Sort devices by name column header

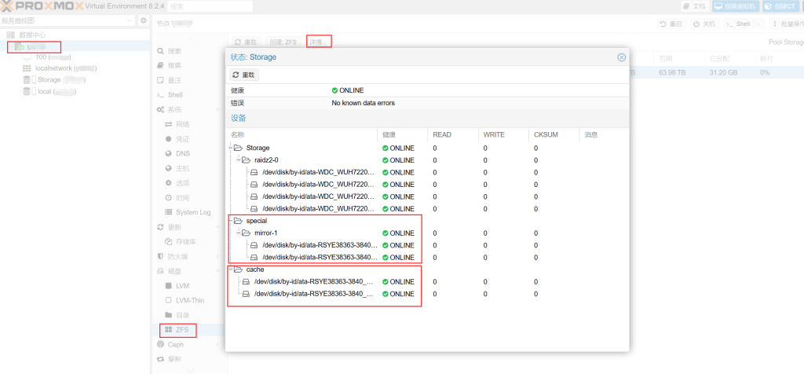(x=301, y=135)
